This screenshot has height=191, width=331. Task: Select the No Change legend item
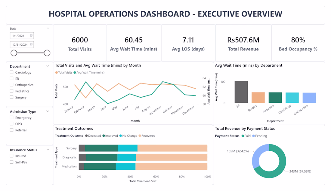point(128,136)
